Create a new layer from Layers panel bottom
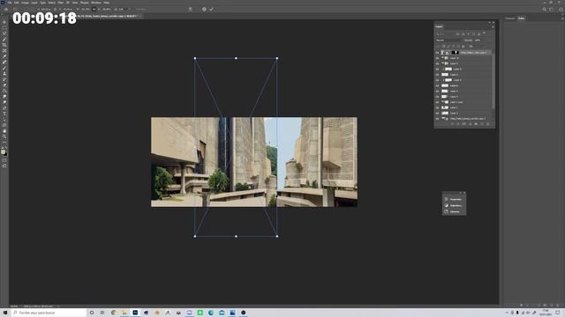The image size is (565, 317). [482, 124]
